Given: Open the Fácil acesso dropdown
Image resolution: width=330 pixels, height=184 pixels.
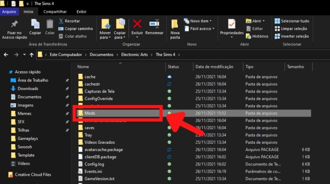Looking at the screenshot, I should point(199,29).
